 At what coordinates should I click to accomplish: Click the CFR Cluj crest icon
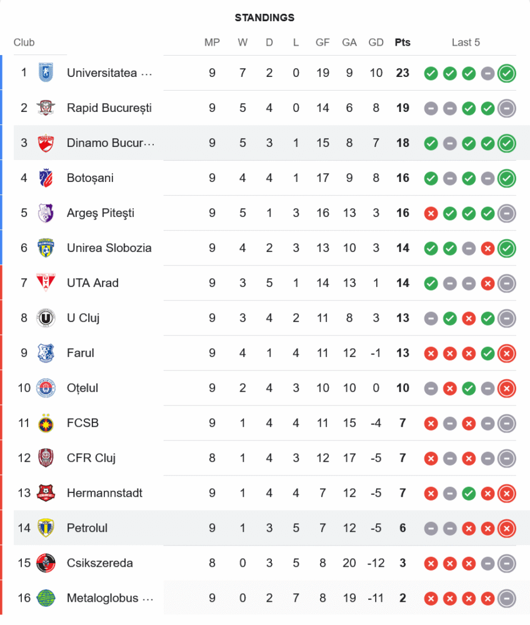click(45, 458)
